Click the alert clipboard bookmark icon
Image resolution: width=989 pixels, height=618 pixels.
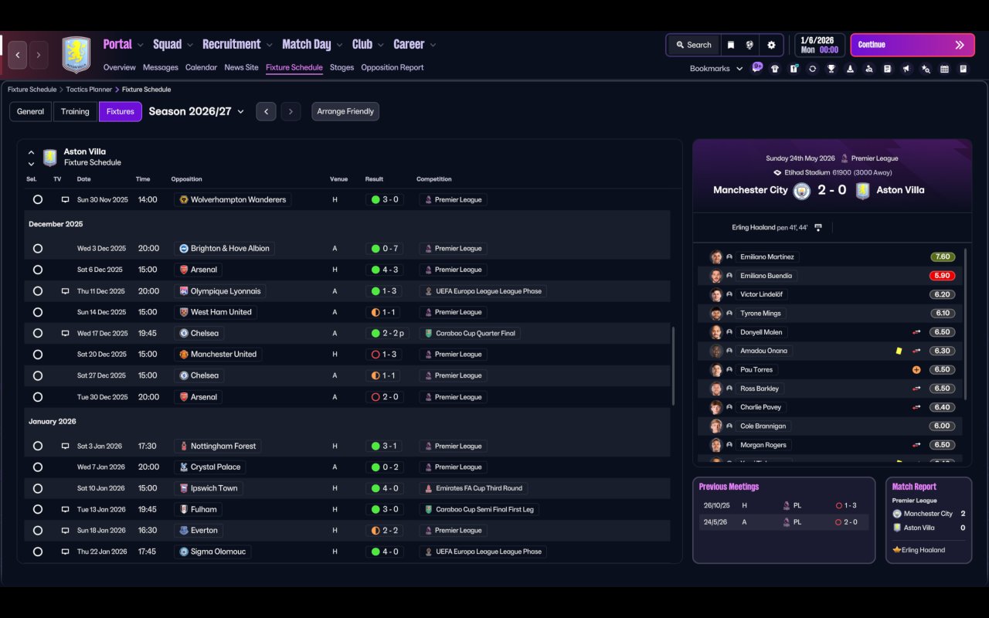794,69
